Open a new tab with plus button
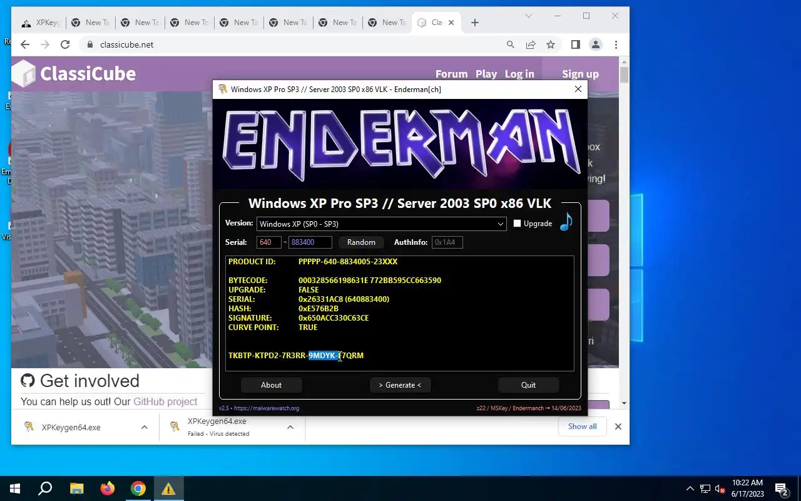This screenshot has height=501, width=801. point(475,23)
